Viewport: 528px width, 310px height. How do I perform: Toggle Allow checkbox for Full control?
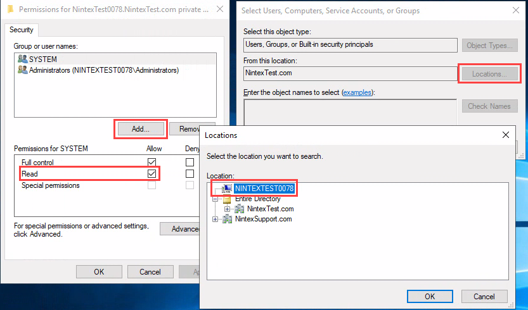pyautogui.click(x=151, y=163)
